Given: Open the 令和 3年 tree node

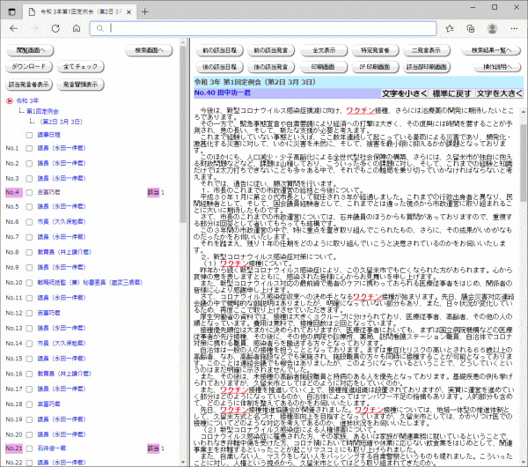Looking at the screenshot, I should 27,100.
